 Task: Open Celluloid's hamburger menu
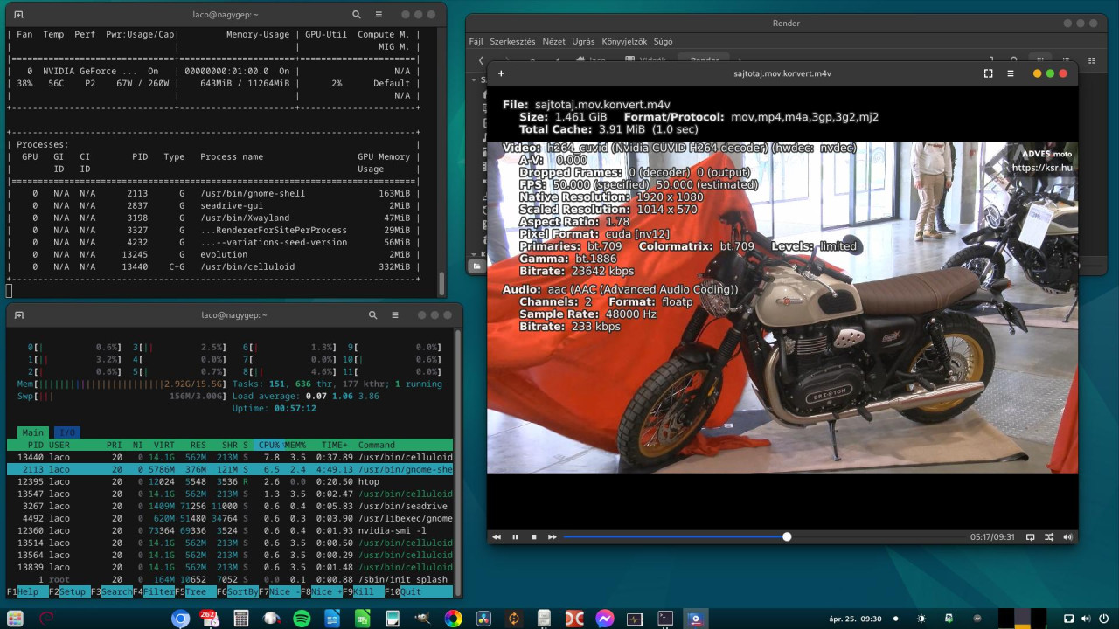pyautogui.click(x=1011, y=73)
